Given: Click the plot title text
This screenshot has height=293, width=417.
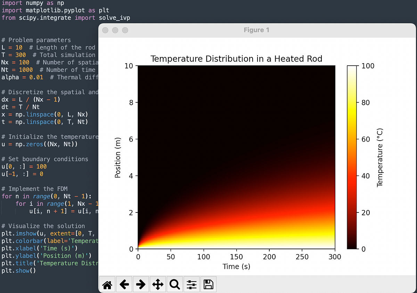Looking at the screenshot, I should (x=237, y=59).
